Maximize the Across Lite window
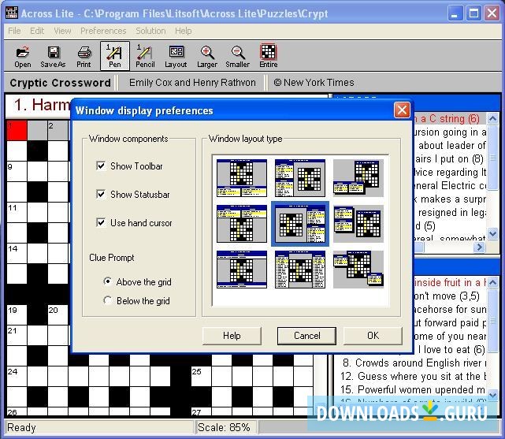Image resolution: width=505 pixels, height=439 pixels. (473, 13)
